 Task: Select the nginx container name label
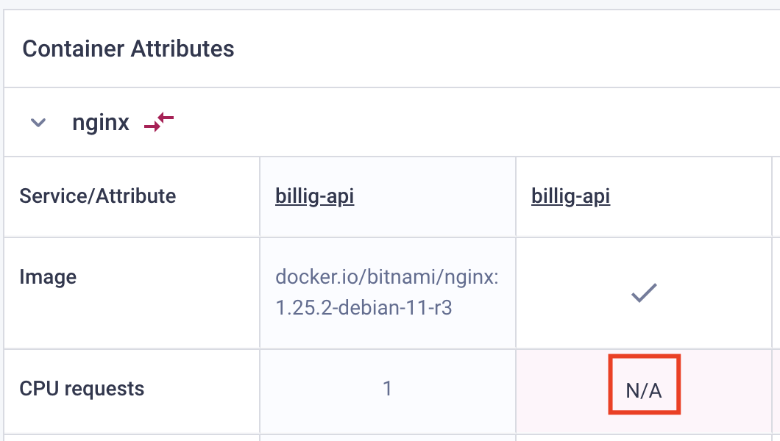click(x=101, y=123)
